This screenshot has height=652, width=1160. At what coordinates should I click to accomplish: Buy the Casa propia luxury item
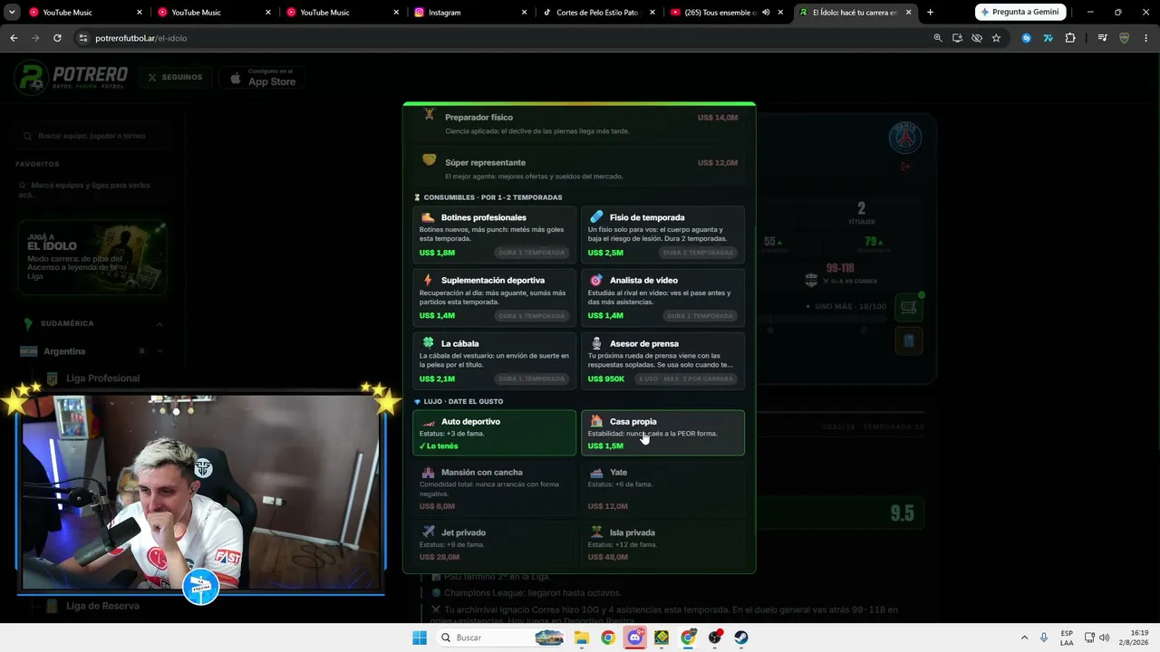tap(662, 433)
